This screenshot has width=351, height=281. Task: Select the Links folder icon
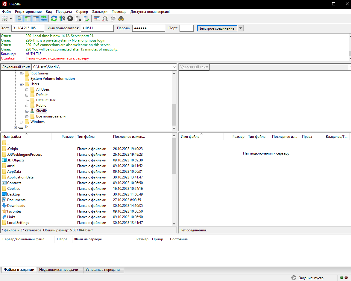[4, 217]
